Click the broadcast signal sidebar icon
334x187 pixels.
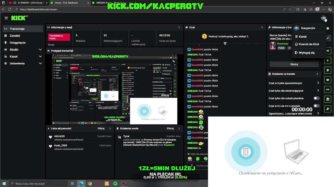328,90
